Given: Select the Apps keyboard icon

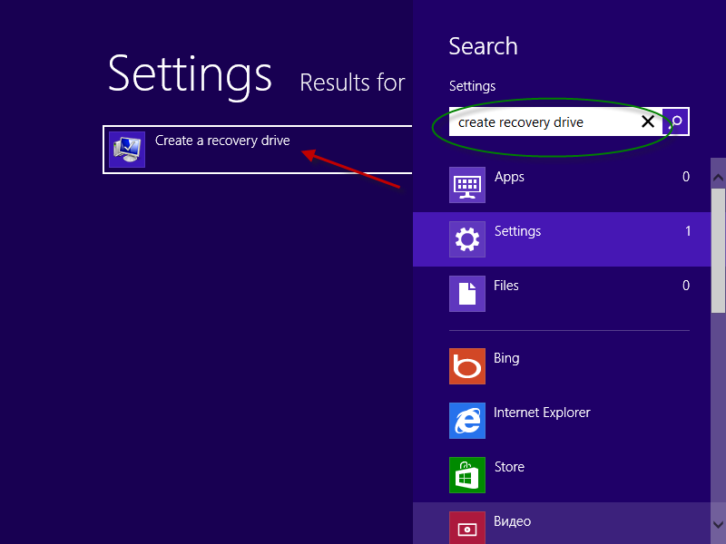Looking at the screenshot, I should coord(467,185).
